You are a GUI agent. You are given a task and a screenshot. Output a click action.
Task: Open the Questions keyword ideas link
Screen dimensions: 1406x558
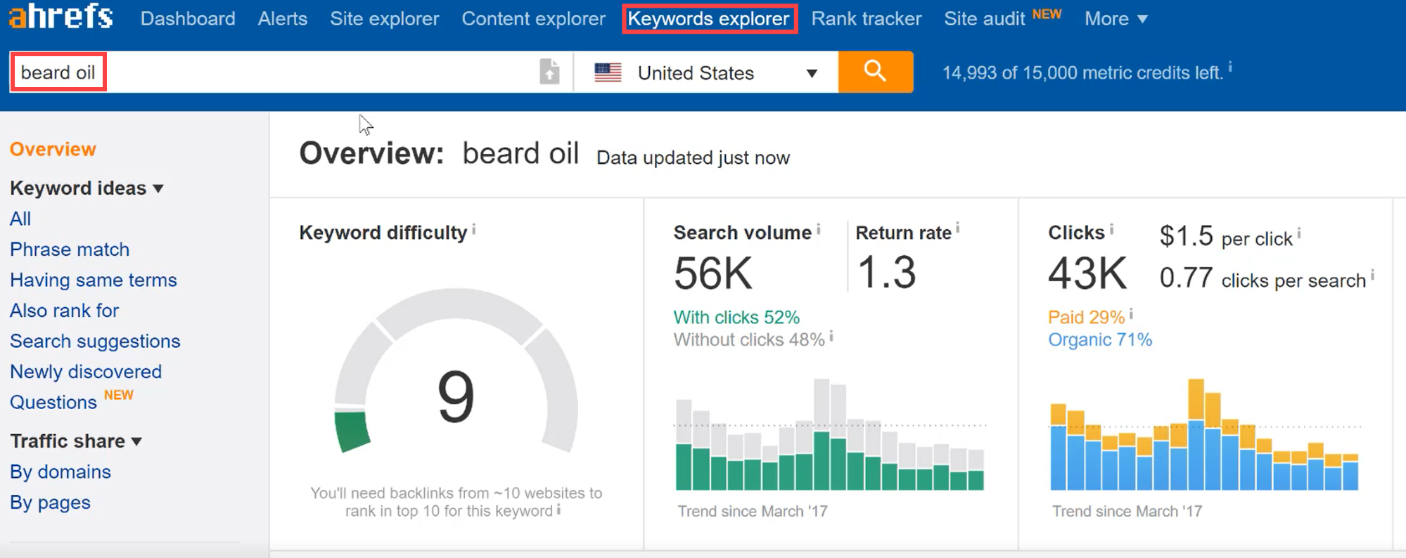[53, 403]
